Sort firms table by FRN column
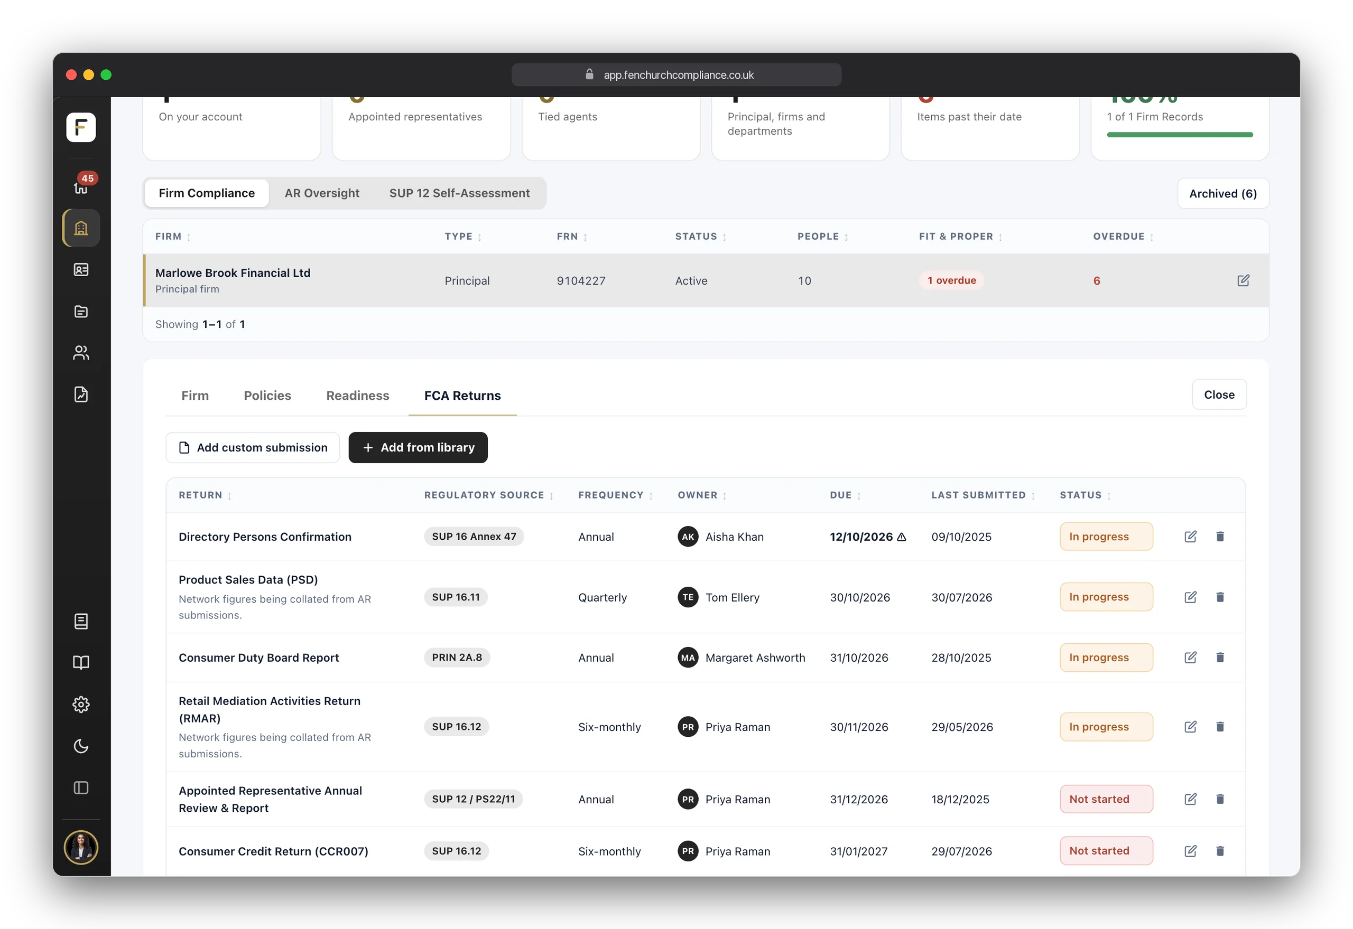 tap(572, 236)
